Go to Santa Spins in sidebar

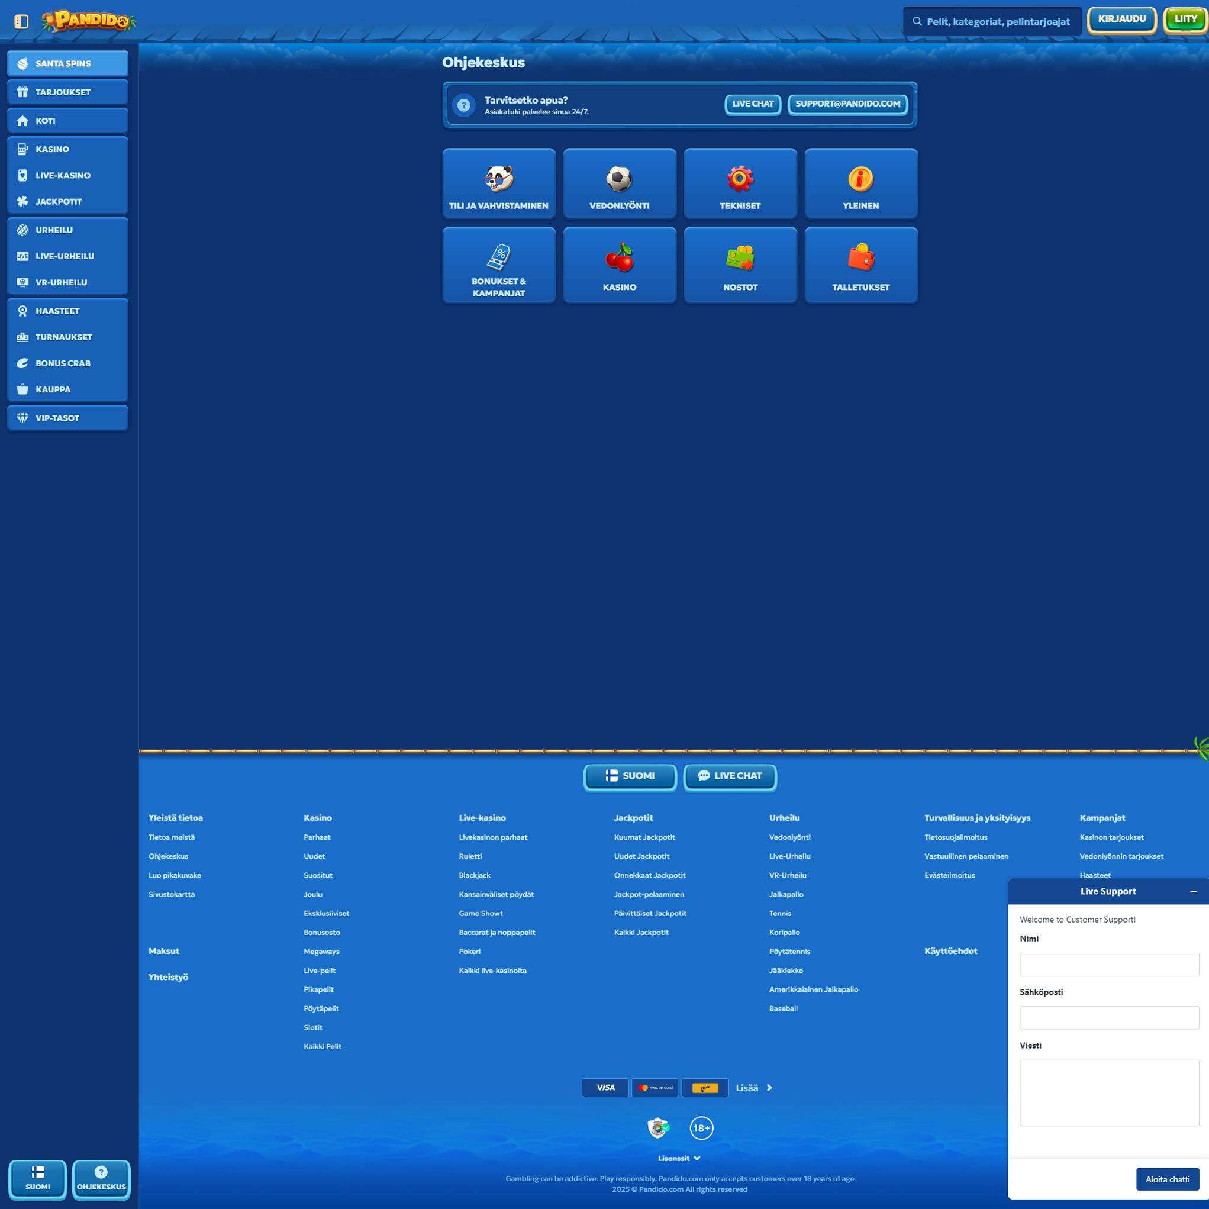pos(67,63)
